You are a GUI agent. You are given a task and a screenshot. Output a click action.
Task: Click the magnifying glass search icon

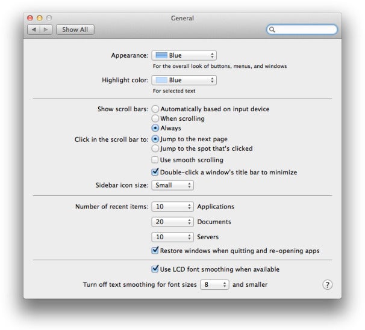point(272,29)
